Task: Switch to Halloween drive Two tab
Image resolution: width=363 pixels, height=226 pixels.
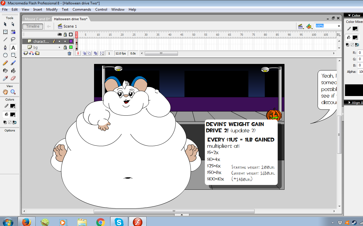Action: 71,19
